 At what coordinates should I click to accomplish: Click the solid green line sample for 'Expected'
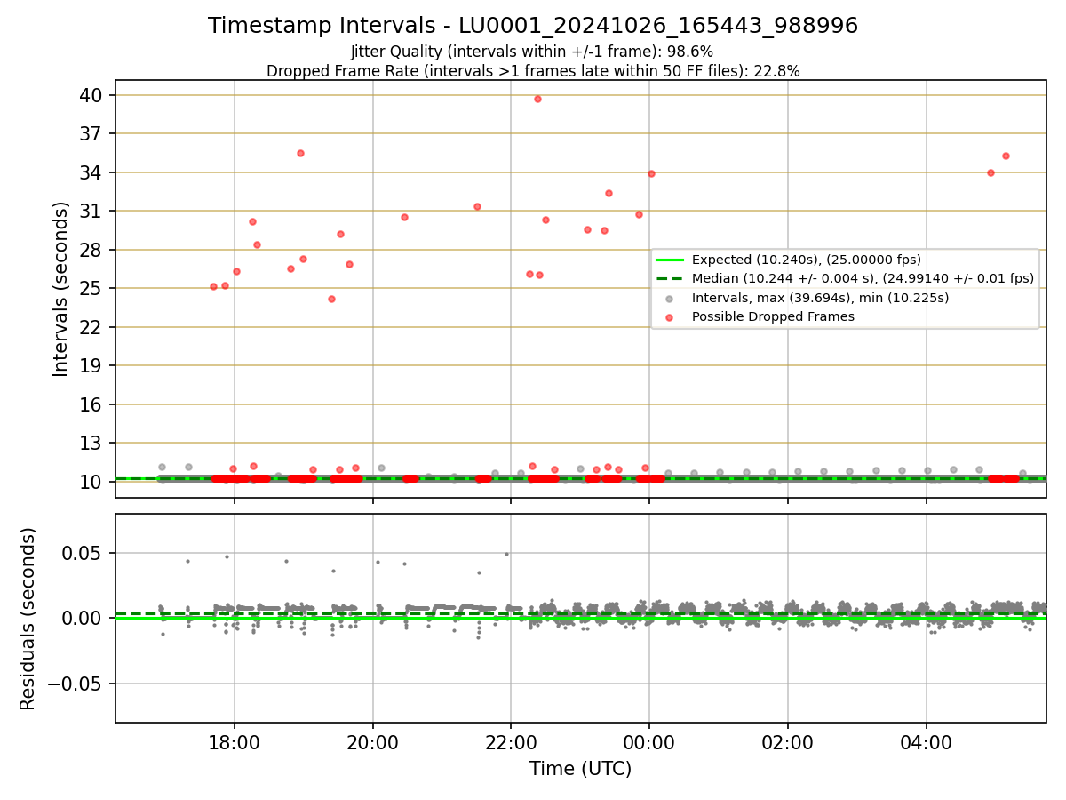[669, 260]
